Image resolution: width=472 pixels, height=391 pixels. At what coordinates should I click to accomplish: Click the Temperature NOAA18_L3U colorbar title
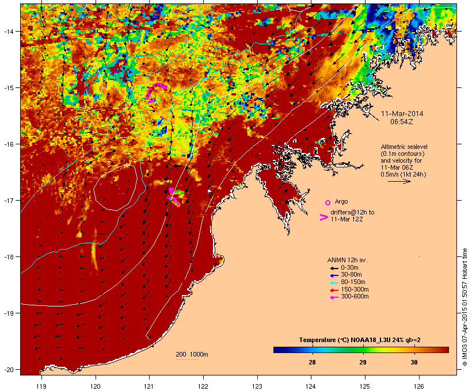tap(360, 340)
